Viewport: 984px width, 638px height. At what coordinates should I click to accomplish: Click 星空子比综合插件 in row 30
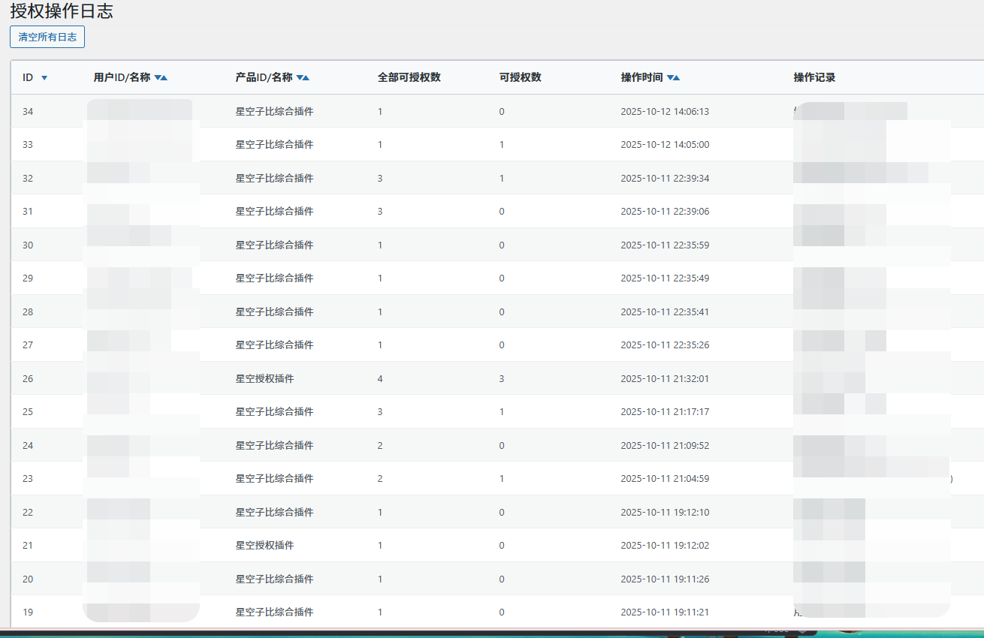tap(274, 245)
